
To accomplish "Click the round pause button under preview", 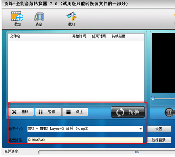I will (169, 112).
